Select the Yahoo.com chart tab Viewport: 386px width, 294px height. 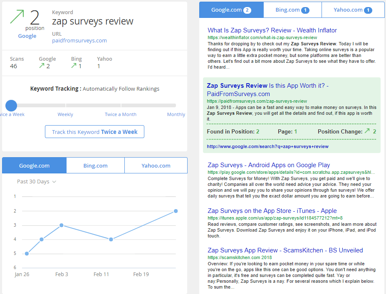pyautogui.click(x=156, y=166)
